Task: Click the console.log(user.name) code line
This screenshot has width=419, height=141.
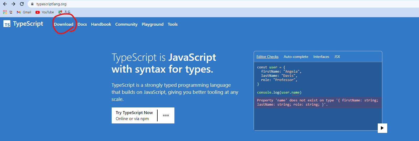Action: [279, 93]
